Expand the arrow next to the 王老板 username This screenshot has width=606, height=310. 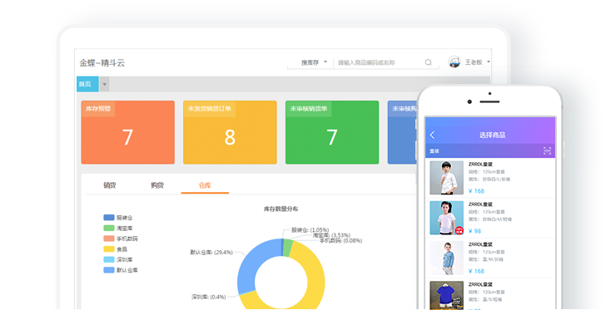489,62
